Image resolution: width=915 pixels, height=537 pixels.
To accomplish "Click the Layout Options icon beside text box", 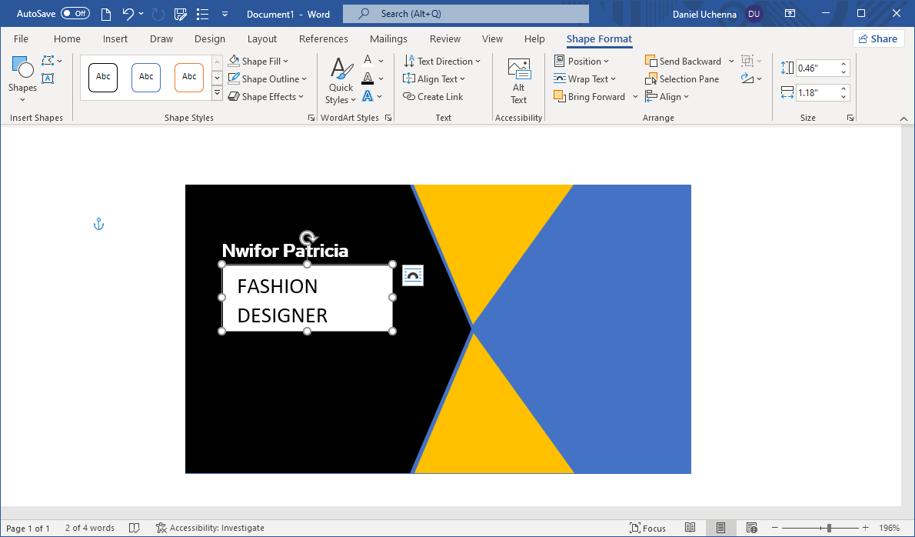I will (x=413, y=275).
